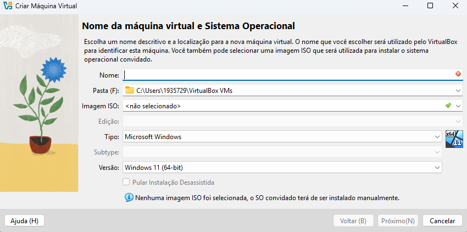Open the Tipo dropdown showing Microsoft Windows
467x232 pixels.
282,137
